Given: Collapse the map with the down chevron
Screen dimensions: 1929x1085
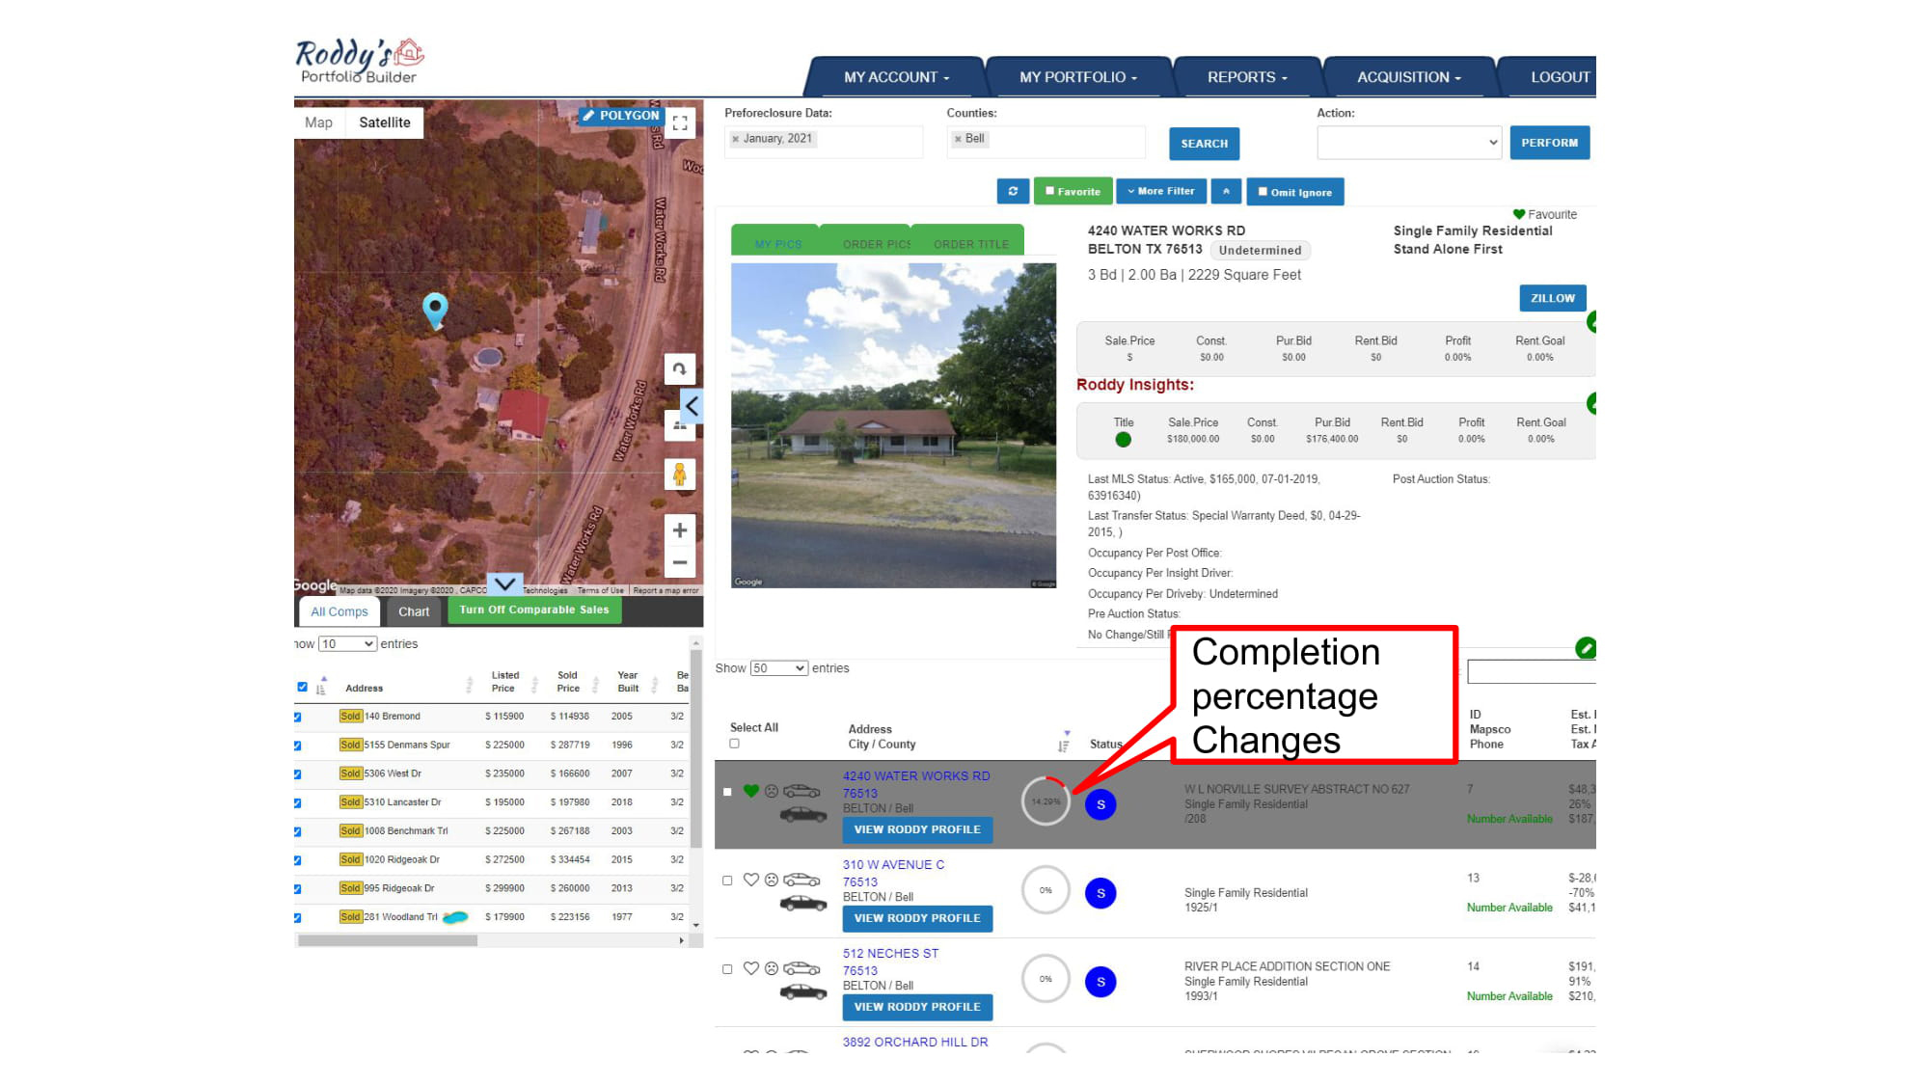Looking at the screenshot, I should coord(504,584).
